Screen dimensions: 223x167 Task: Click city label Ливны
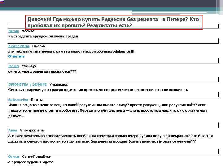pyautogui.click(x=37, y=100)
